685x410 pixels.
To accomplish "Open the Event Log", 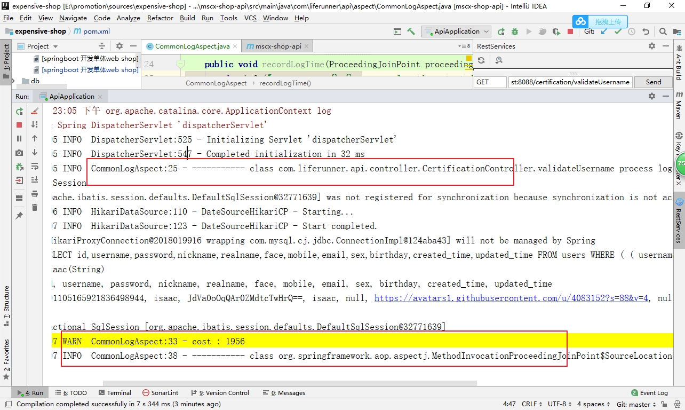I will point(649,393).
